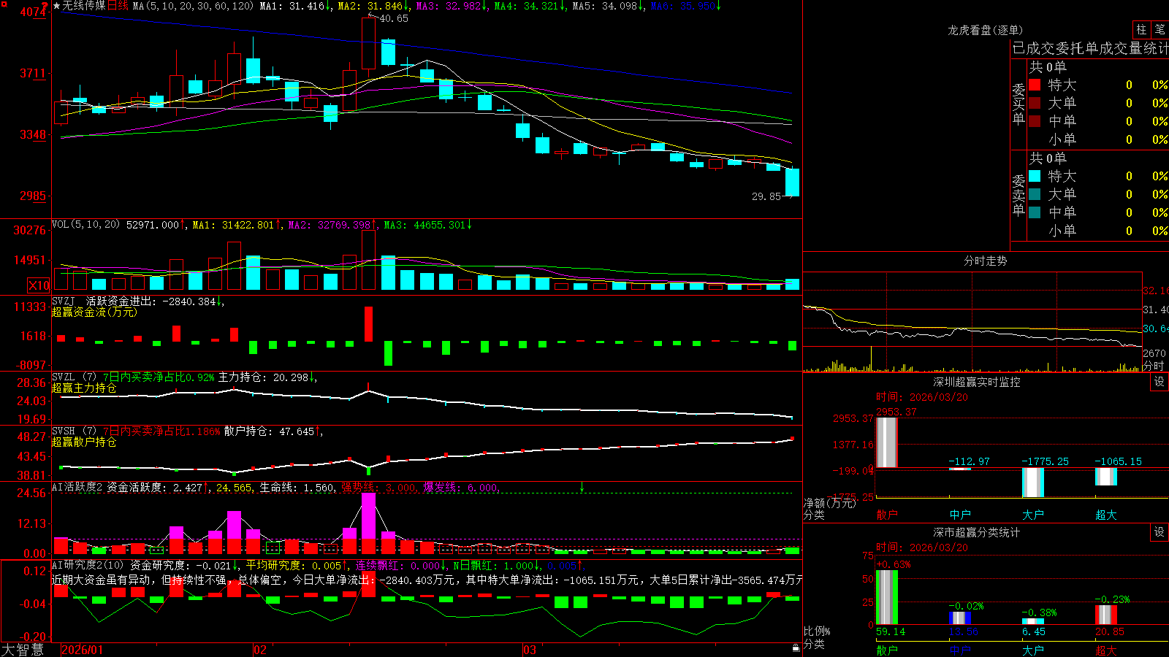Click the 分时走势 panel title
Viewport: 1169px width, 657px height.
point(985,261)
